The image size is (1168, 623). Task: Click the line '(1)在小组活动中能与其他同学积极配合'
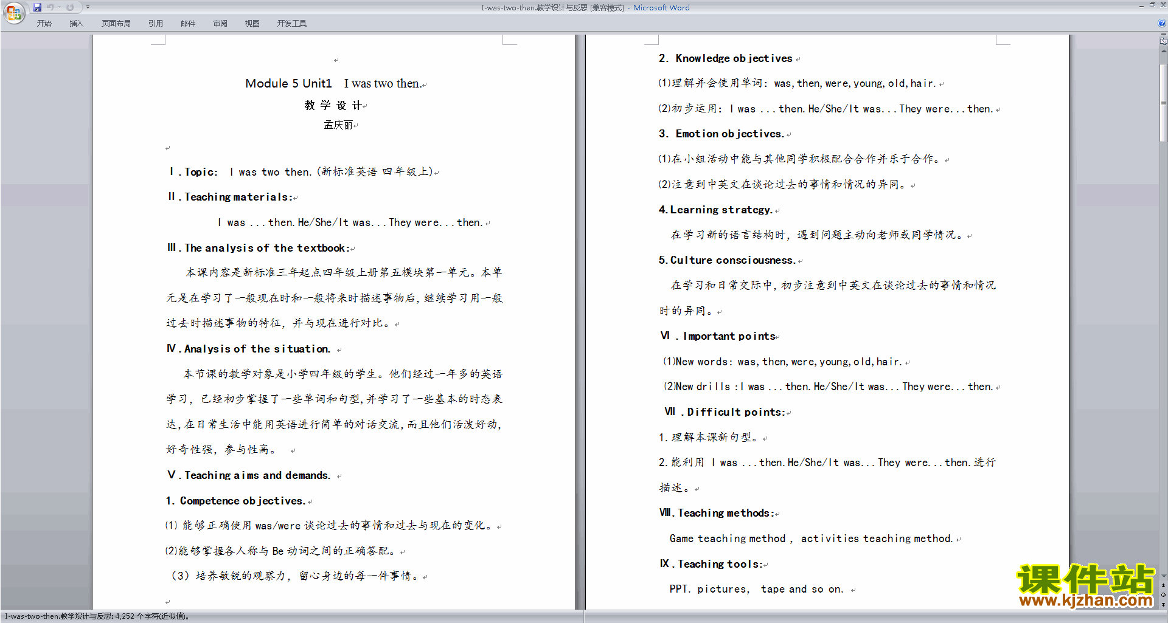801,159
